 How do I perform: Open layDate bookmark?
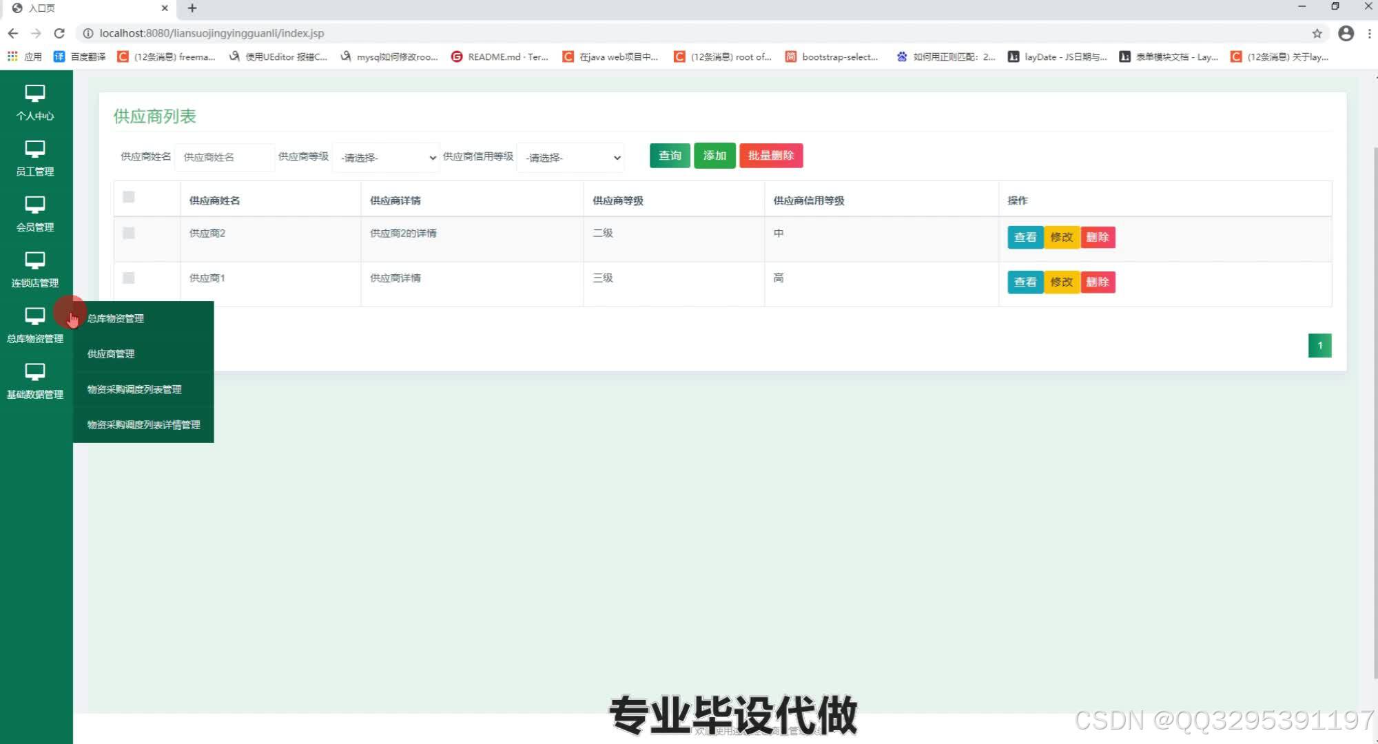coord(1058,56)
